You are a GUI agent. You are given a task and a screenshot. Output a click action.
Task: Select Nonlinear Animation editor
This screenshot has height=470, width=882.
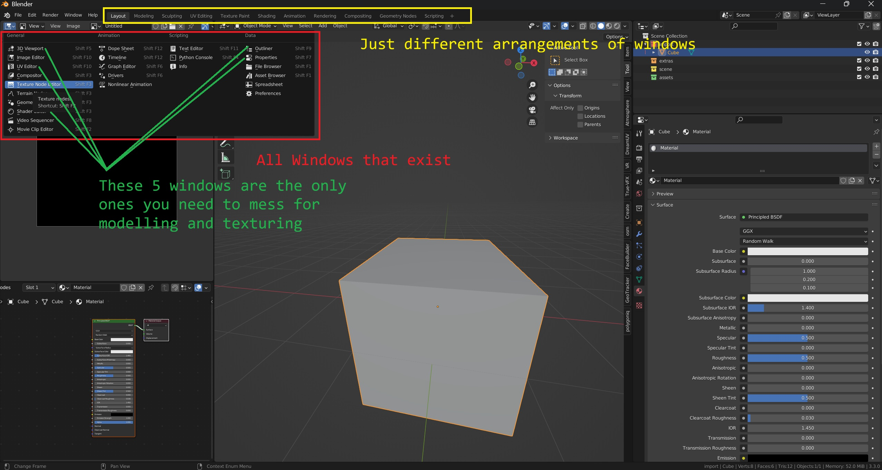click(130, 84)
